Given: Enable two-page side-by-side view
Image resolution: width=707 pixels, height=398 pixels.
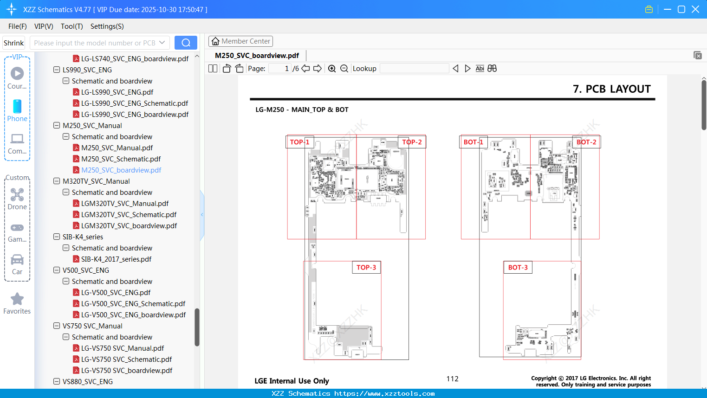Looking at the screenshot, I should point(213,68).
